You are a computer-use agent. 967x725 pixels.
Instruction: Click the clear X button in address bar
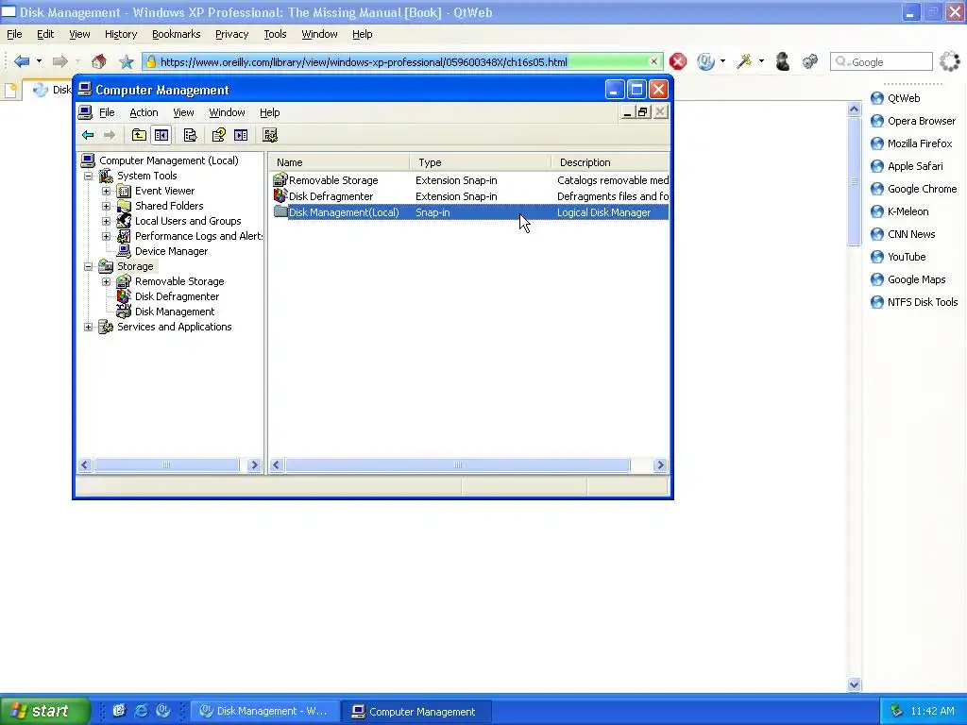click(653, 61)
